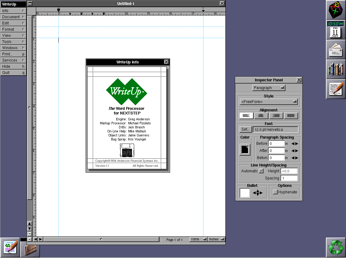Click scroll-right arrow in horizontal scrollbar
This screenshot has height=258, width=346.
pyautogui.click(x=41, y=239)
